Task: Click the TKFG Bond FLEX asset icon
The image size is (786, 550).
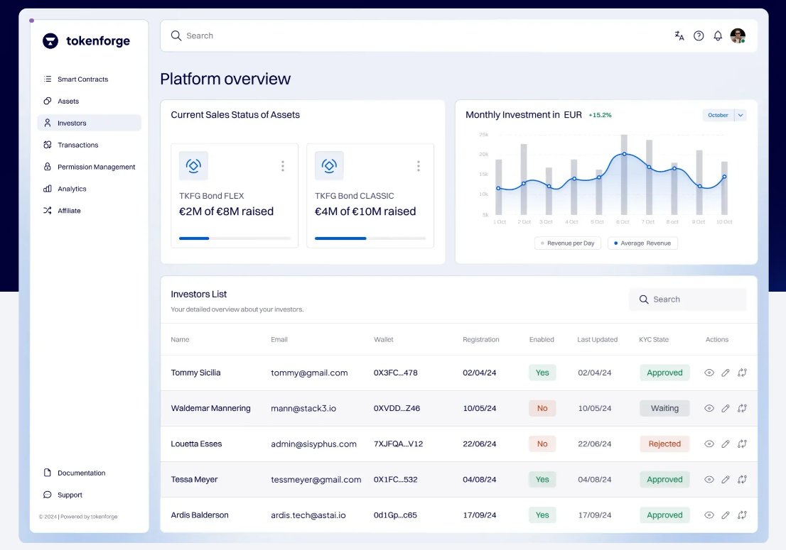Action: pos(193,165)
